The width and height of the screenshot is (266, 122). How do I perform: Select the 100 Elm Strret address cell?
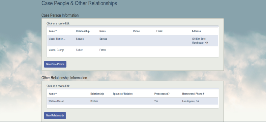(200, 41)
